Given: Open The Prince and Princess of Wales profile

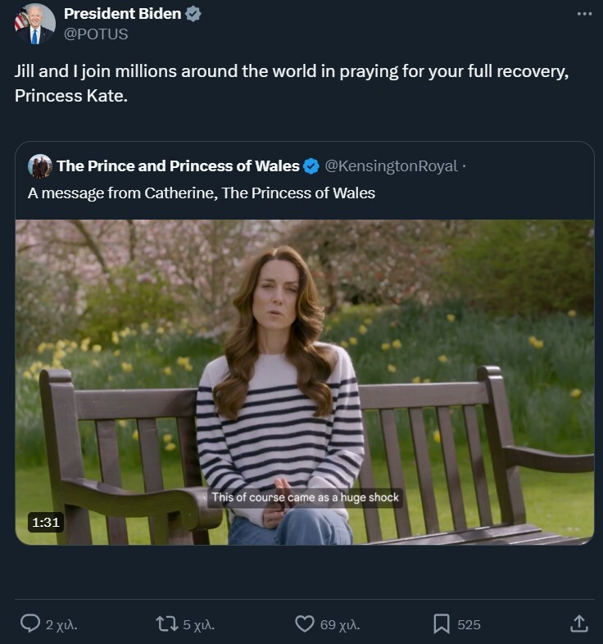Looking at the screenshot, I should coord(178,166).
